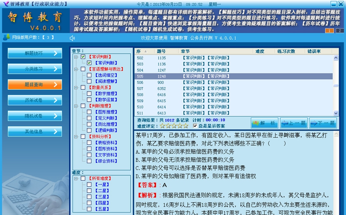Sort by 题号 column header
Viewport: 346px width, 215px height.
tap(166, 51)
